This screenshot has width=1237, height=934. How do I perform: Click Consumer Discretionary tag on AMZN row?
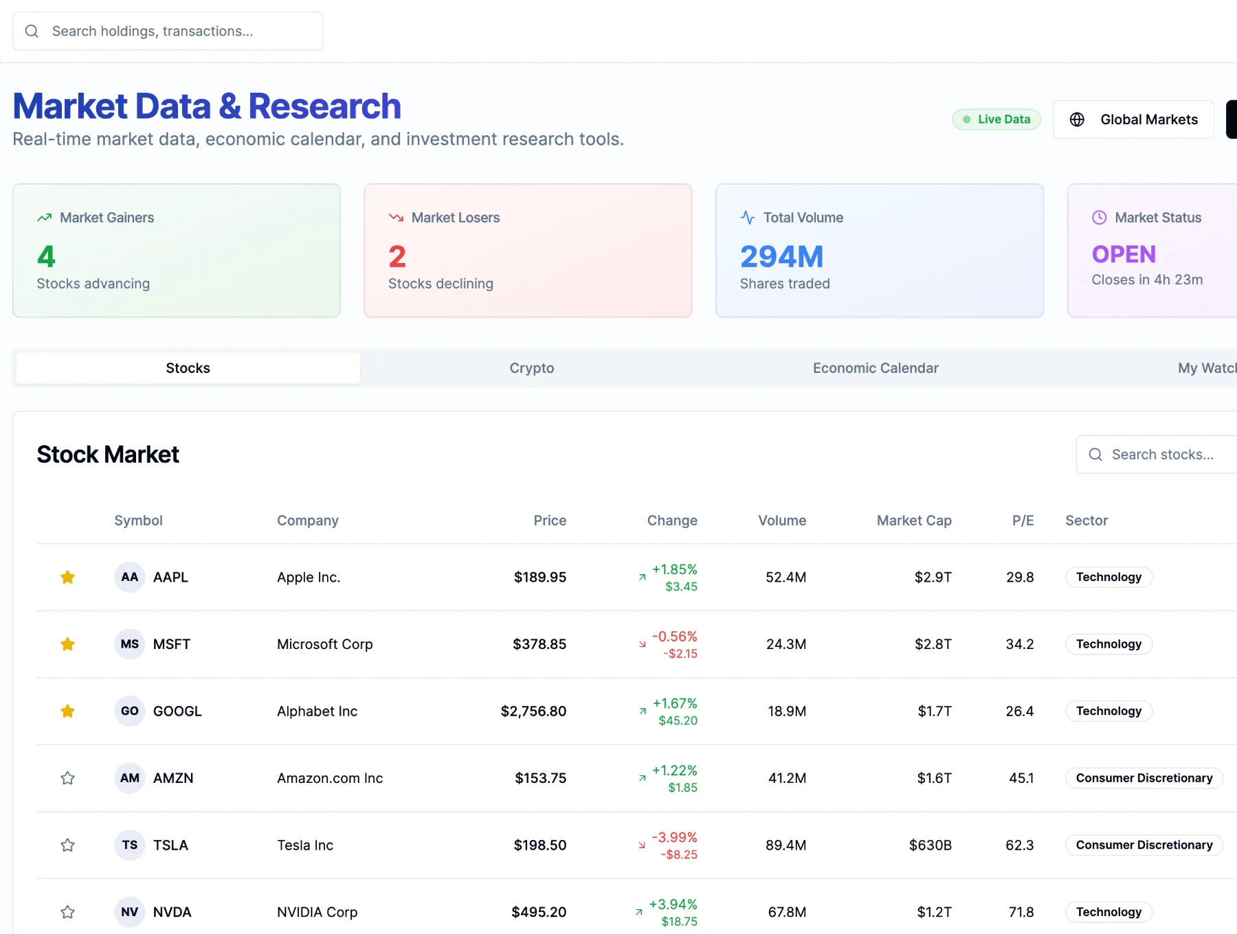[1144, 778]
